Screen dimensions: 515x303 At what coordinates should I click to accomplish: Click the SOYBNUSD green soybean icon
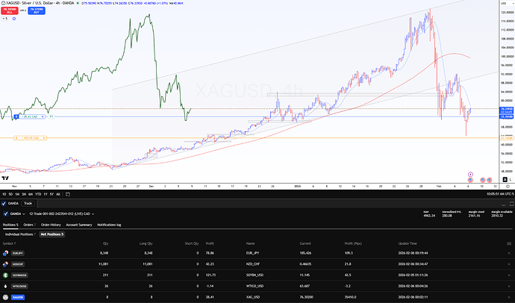pyautogui.click(x=5, y=275)
